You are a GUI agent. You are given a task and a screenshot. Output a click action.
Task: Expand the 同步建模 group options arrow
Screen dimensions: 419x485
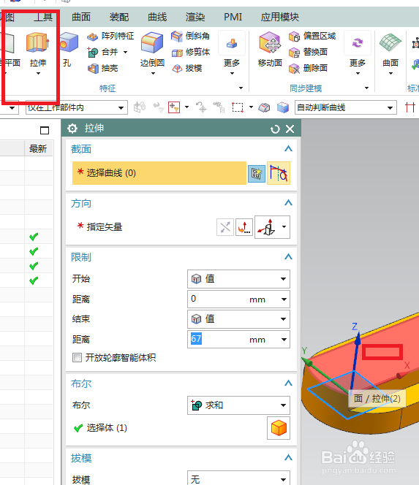click(366, 88)
